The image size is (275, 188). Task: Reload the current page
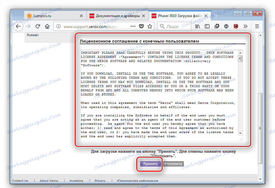click(38, 27)
